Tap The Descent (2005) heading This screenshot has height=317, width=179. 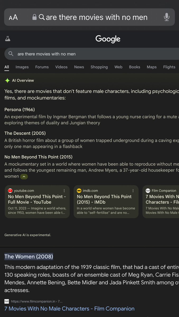25,133
